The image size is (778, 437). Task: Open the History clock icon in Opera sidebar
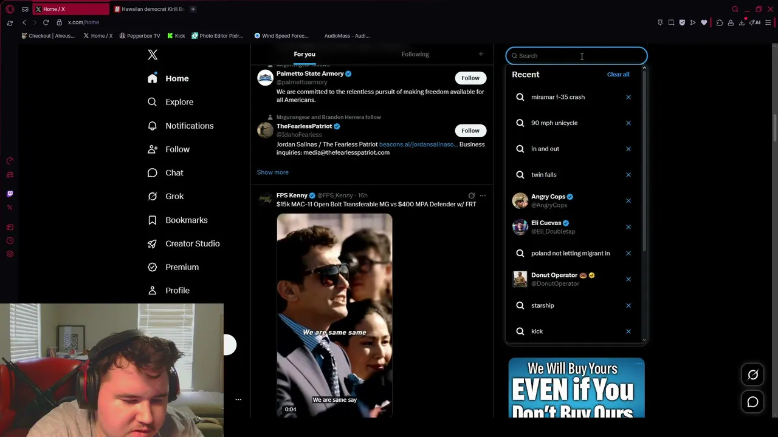point(10,241)
